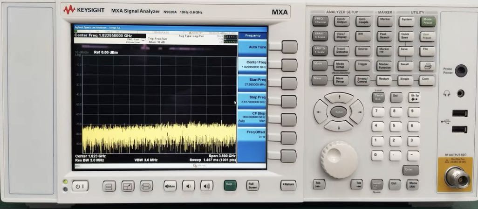478x209 pixels.
Task: Select the Auto Tune softkey
Action: 289,47
